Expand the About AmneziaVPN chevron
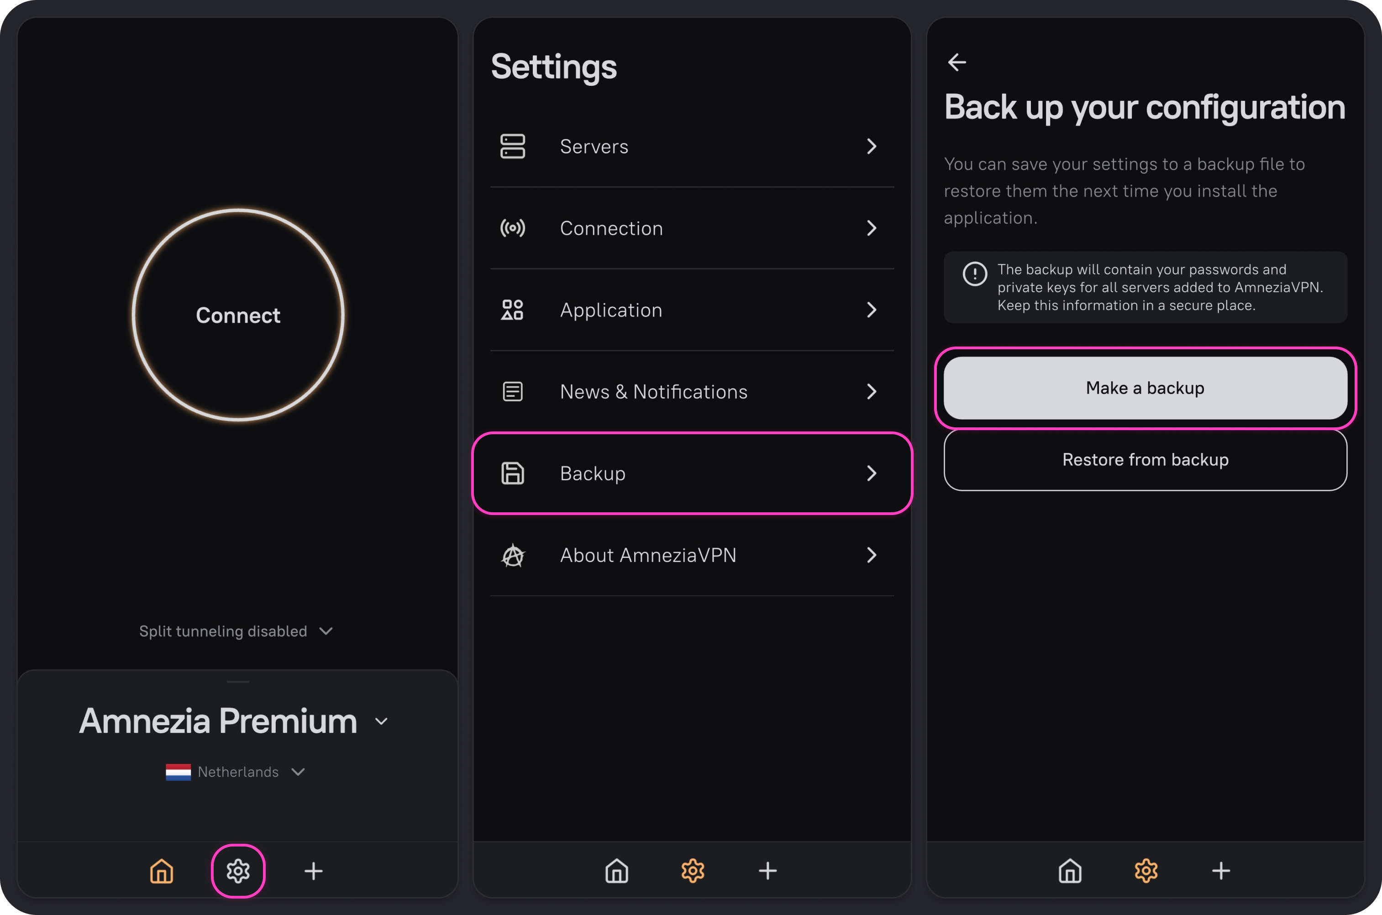Viewport: 1382px width, 915px height. [872, 555]
